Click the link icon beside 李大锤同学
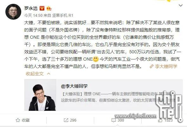 152,66
